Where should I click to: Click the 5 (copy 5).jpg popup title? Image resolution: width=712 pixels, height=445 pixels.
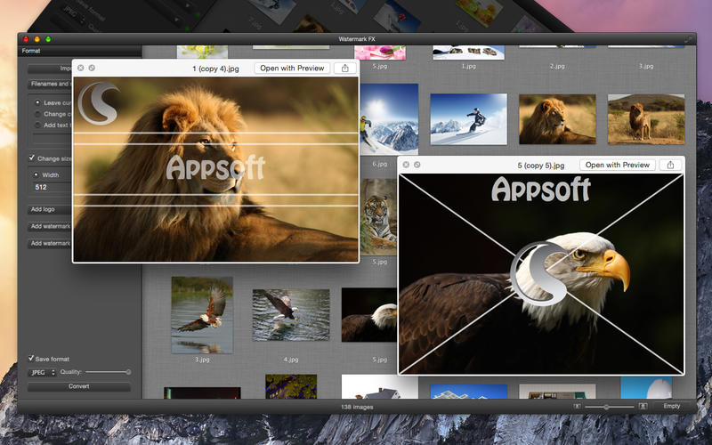[x=541, y=166]
